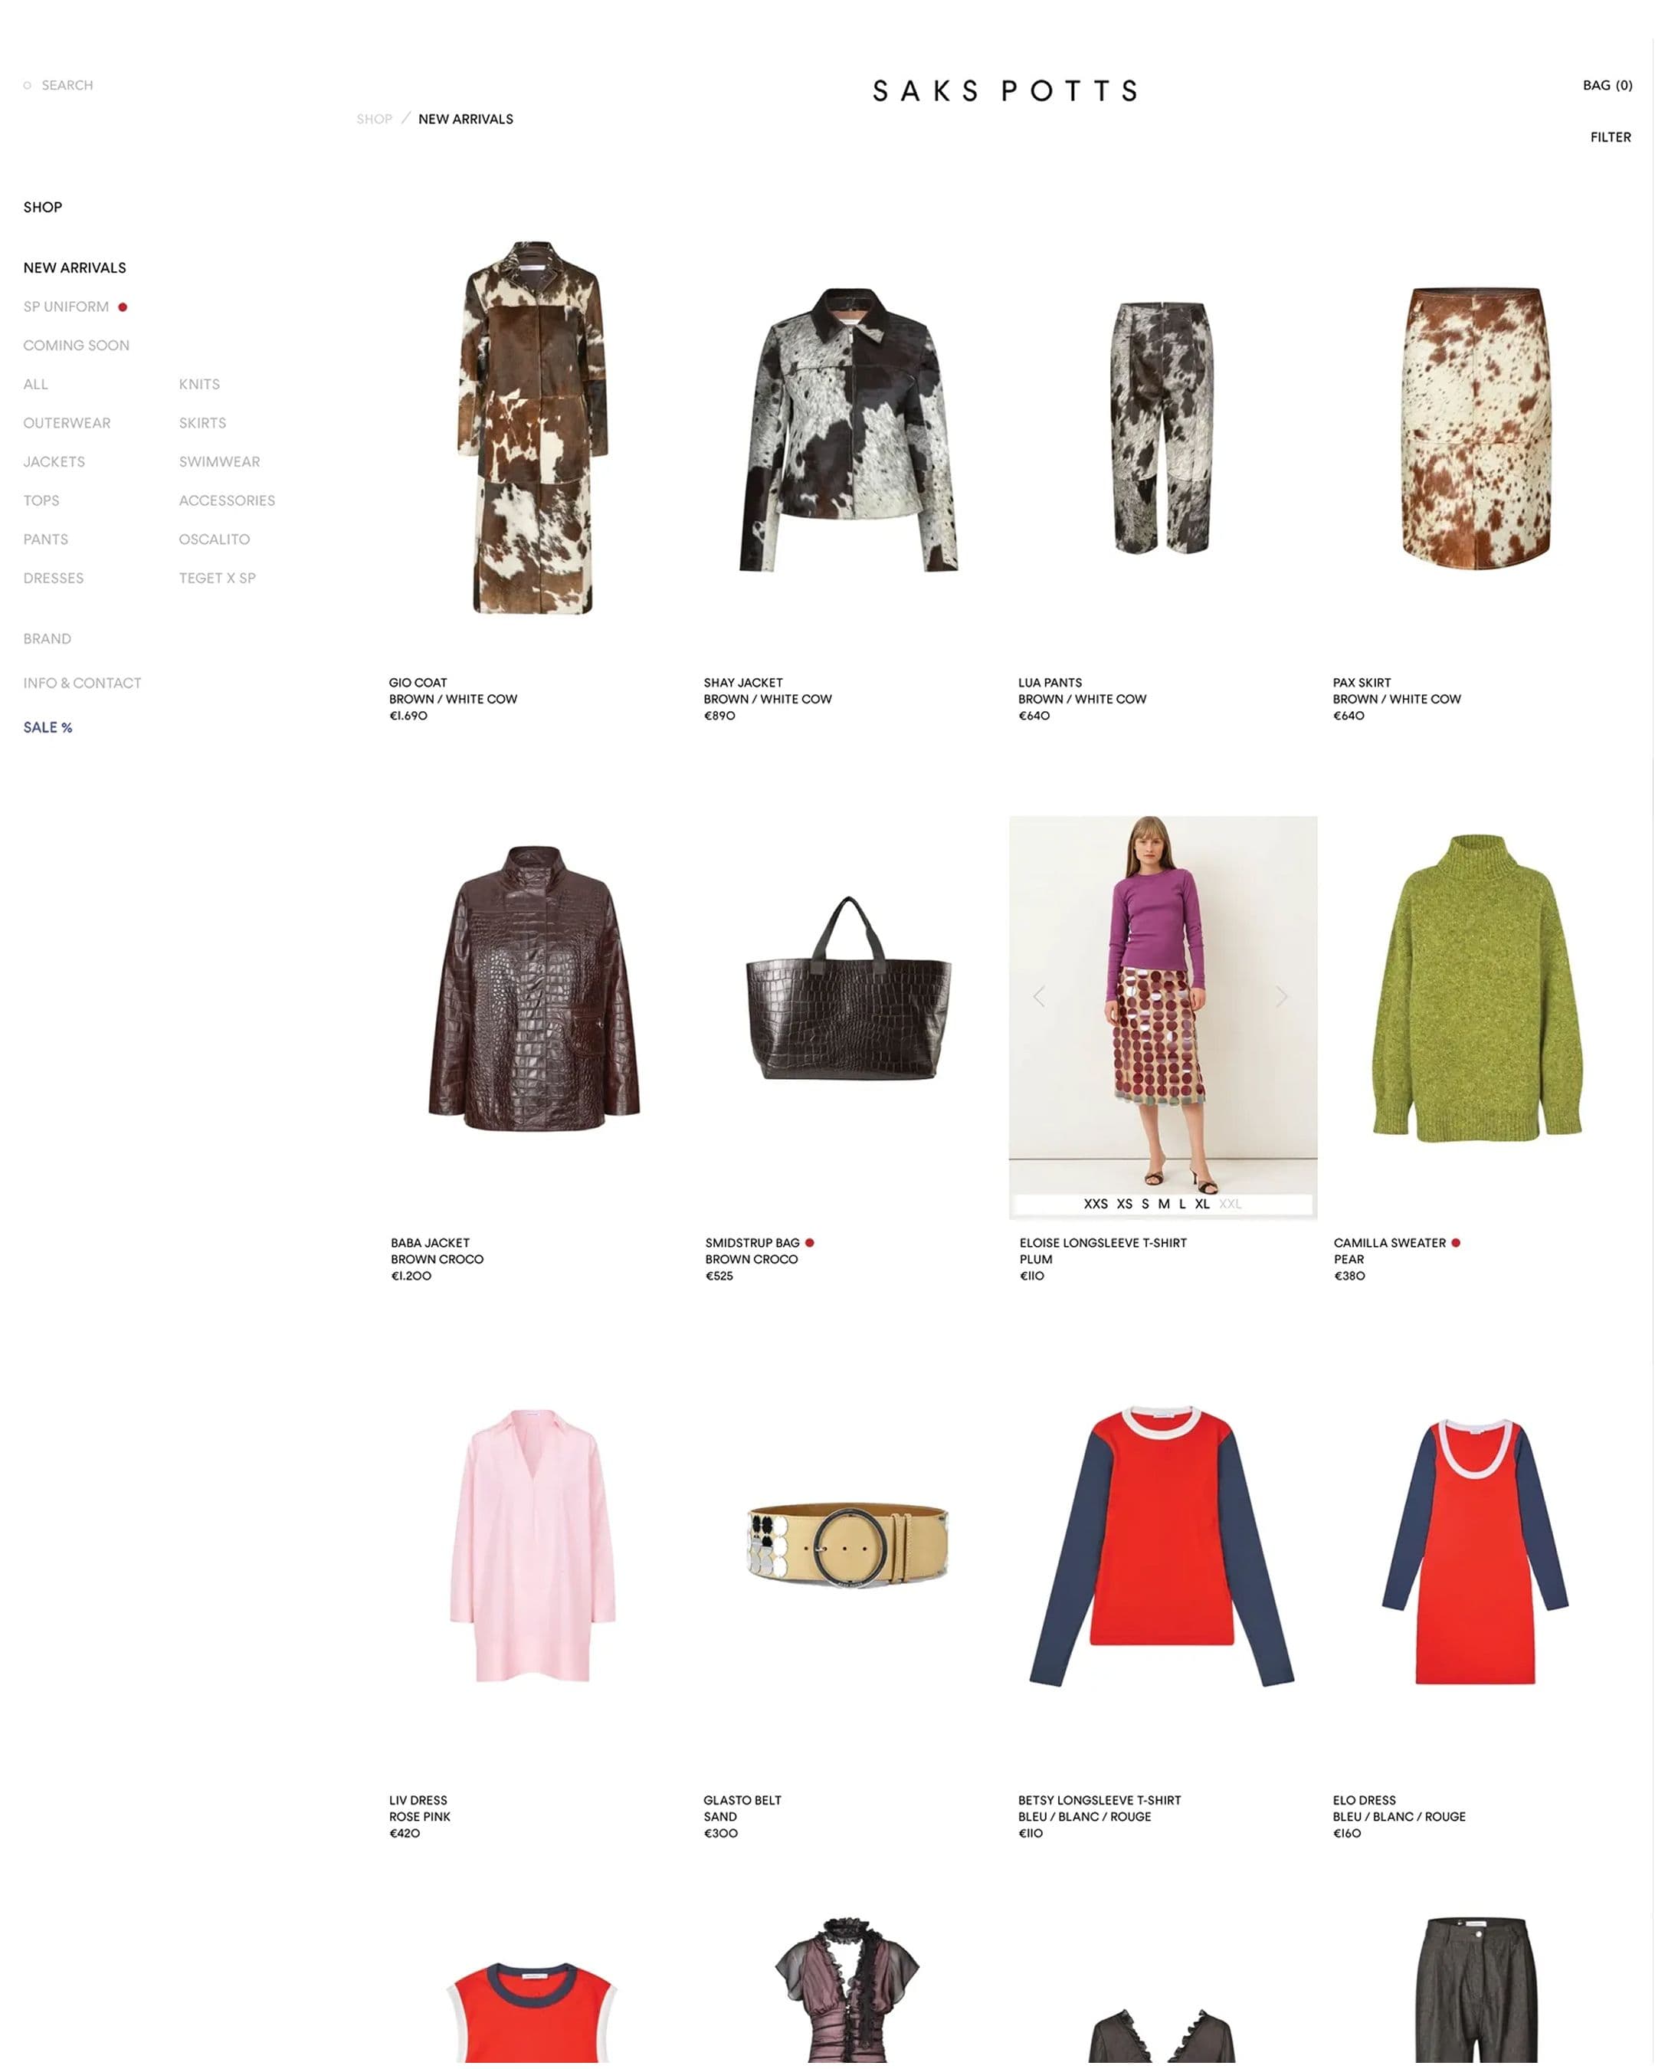1655x2069 pixels.
Task: Click red dot next to Smidstrup Bag
Action: 810,1243
